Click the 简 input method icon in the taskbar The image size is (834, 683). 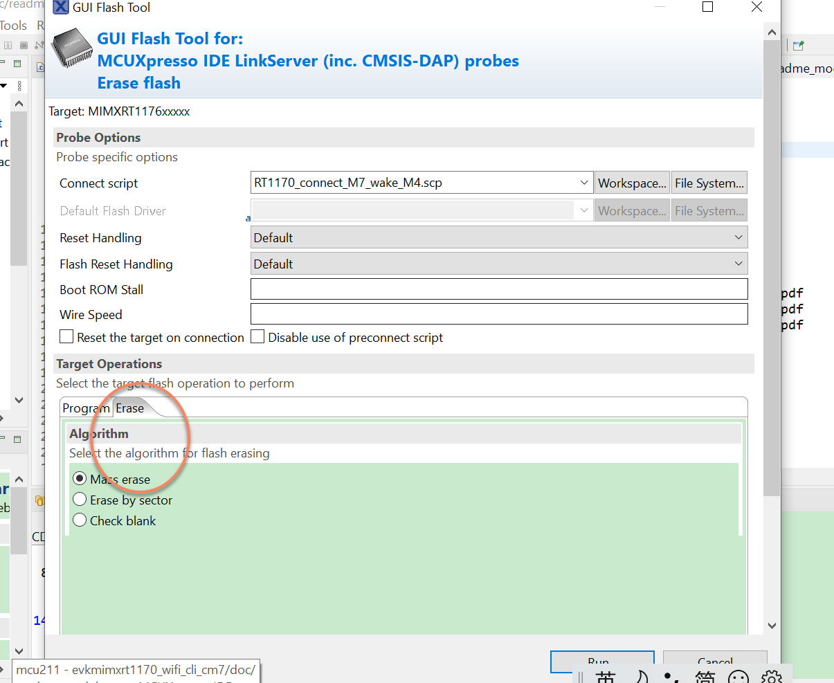click(704, 676)
